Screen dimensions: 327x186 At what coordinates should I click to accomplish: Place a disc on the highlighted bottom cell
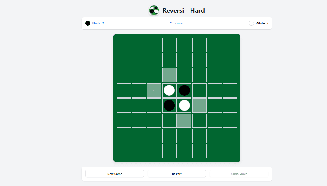[184, 121]
